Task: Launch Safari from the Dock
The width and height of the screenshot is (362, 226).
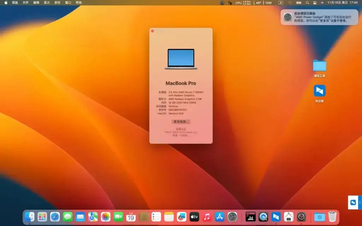Action: click(55, 217)
